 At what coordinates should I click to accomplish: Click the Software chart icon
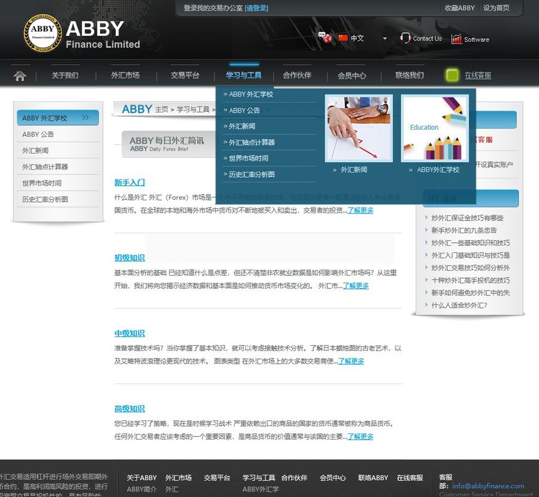point(457,39)
